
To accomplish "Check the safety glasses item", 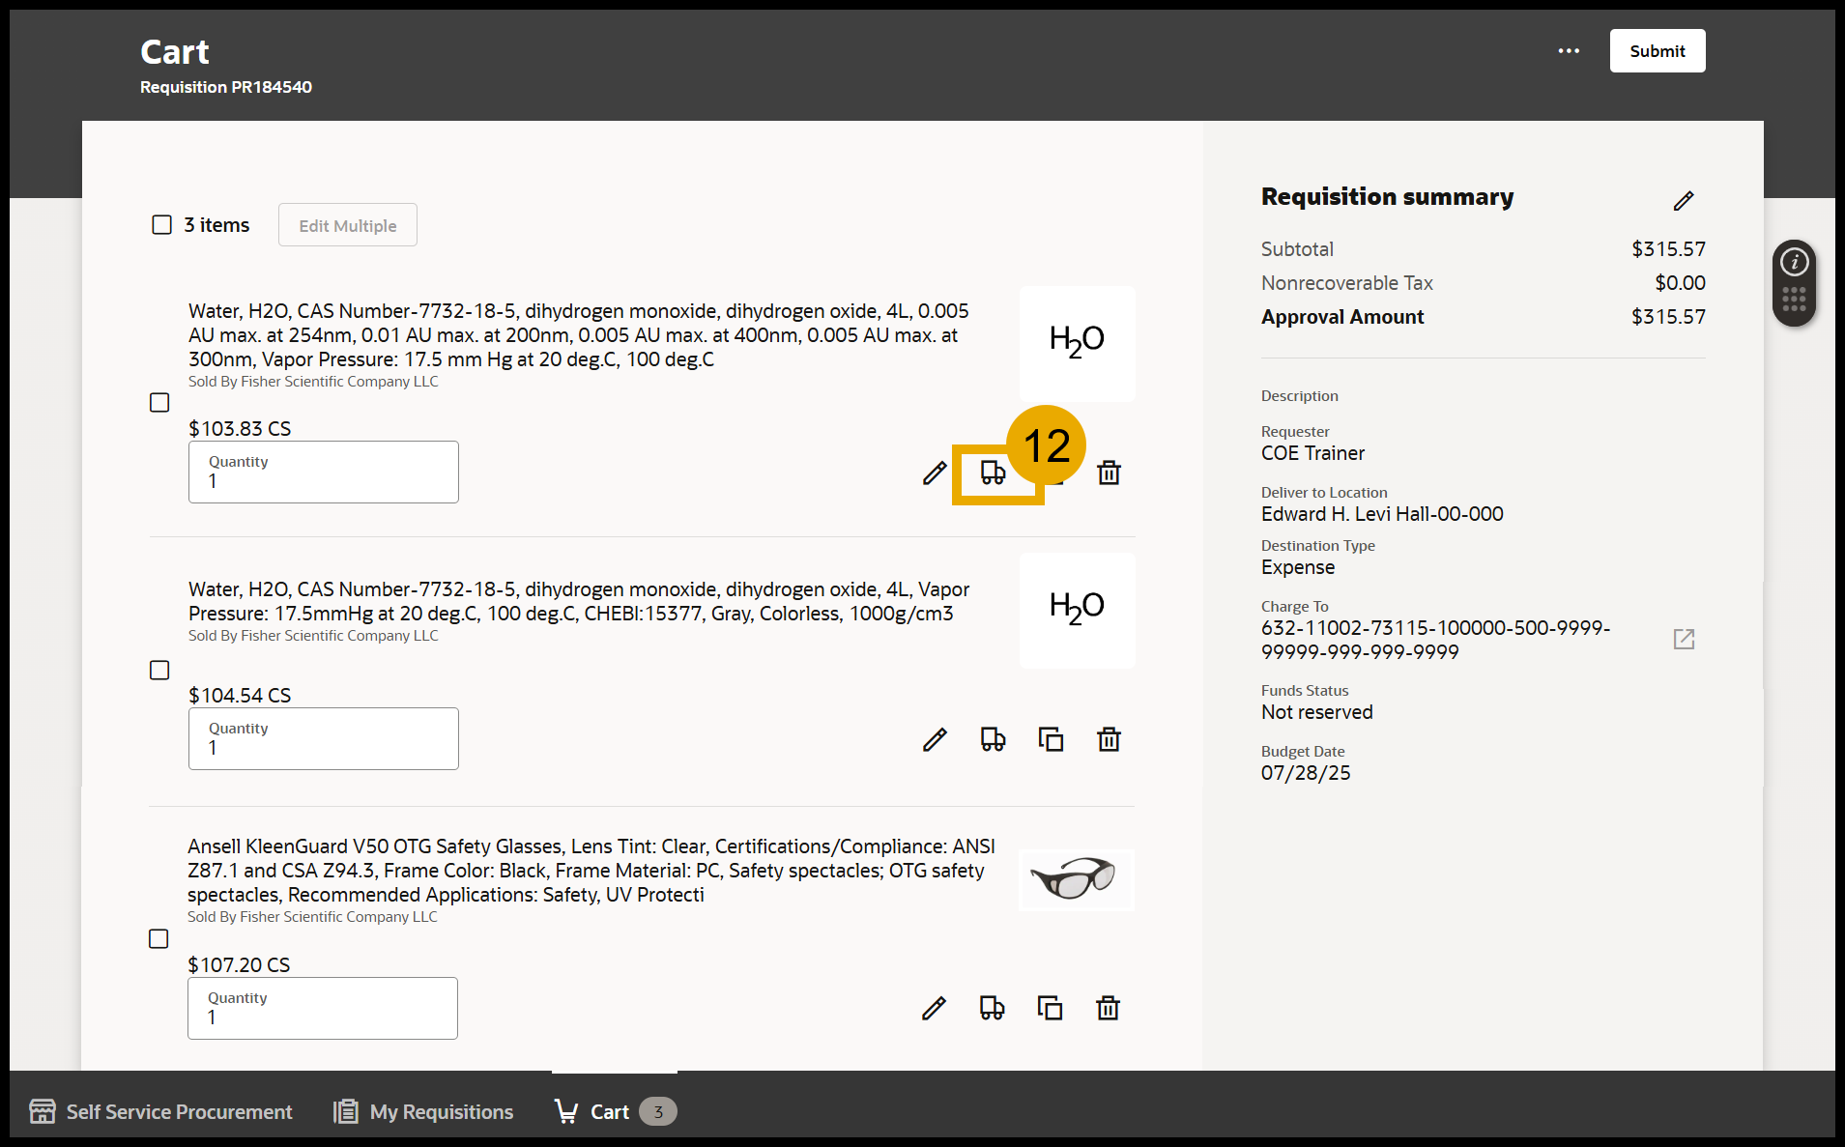I will pyautogui.click(x=159, y=937).
